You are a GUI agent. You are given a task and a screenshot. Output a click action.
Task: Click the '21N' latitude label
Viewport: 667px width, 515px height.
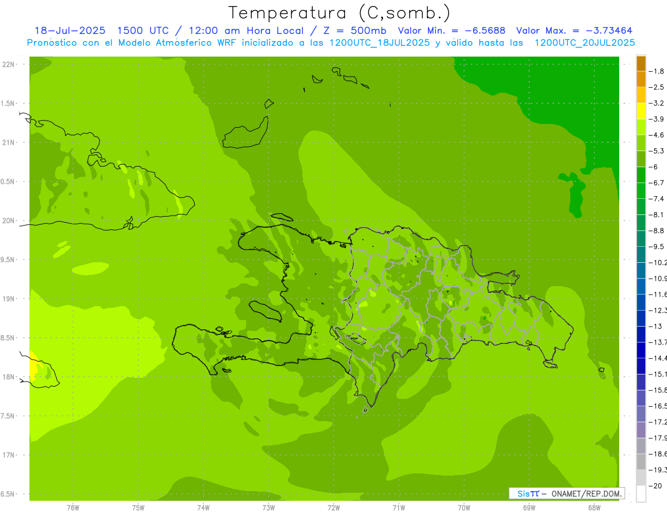click(x=9, y=142)
